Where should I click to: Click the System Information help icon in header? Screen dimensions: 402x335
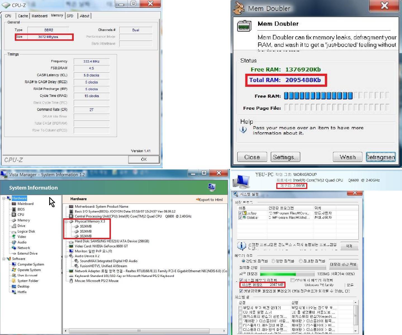pos(212,187)
